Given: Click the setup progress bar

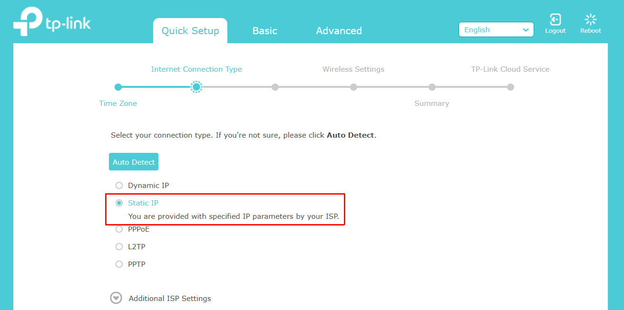Looking at the screenshot, I should [314, 87].
